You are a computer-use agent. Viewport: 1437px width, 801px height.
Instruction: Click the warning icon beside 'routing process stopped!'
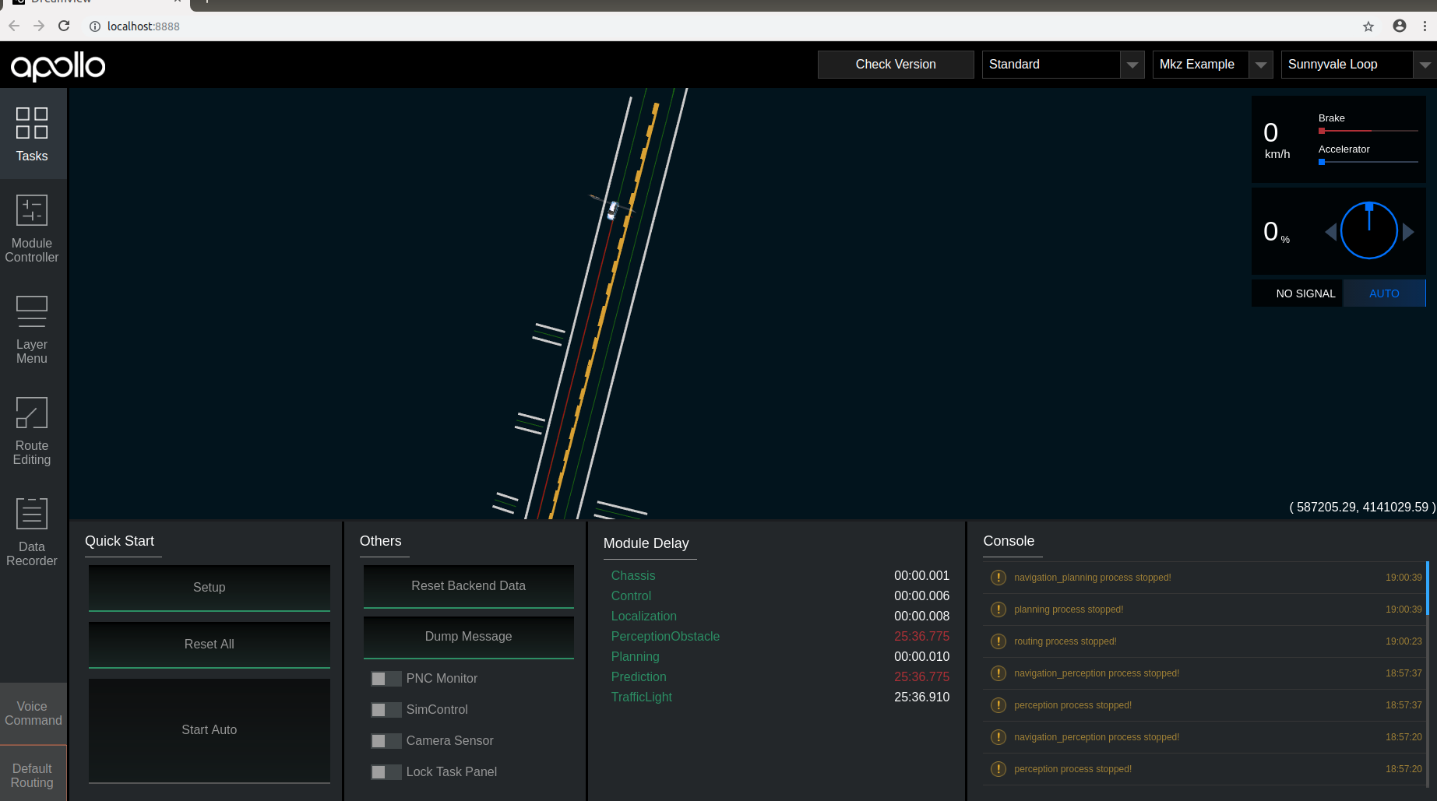[x=998, y=641]
